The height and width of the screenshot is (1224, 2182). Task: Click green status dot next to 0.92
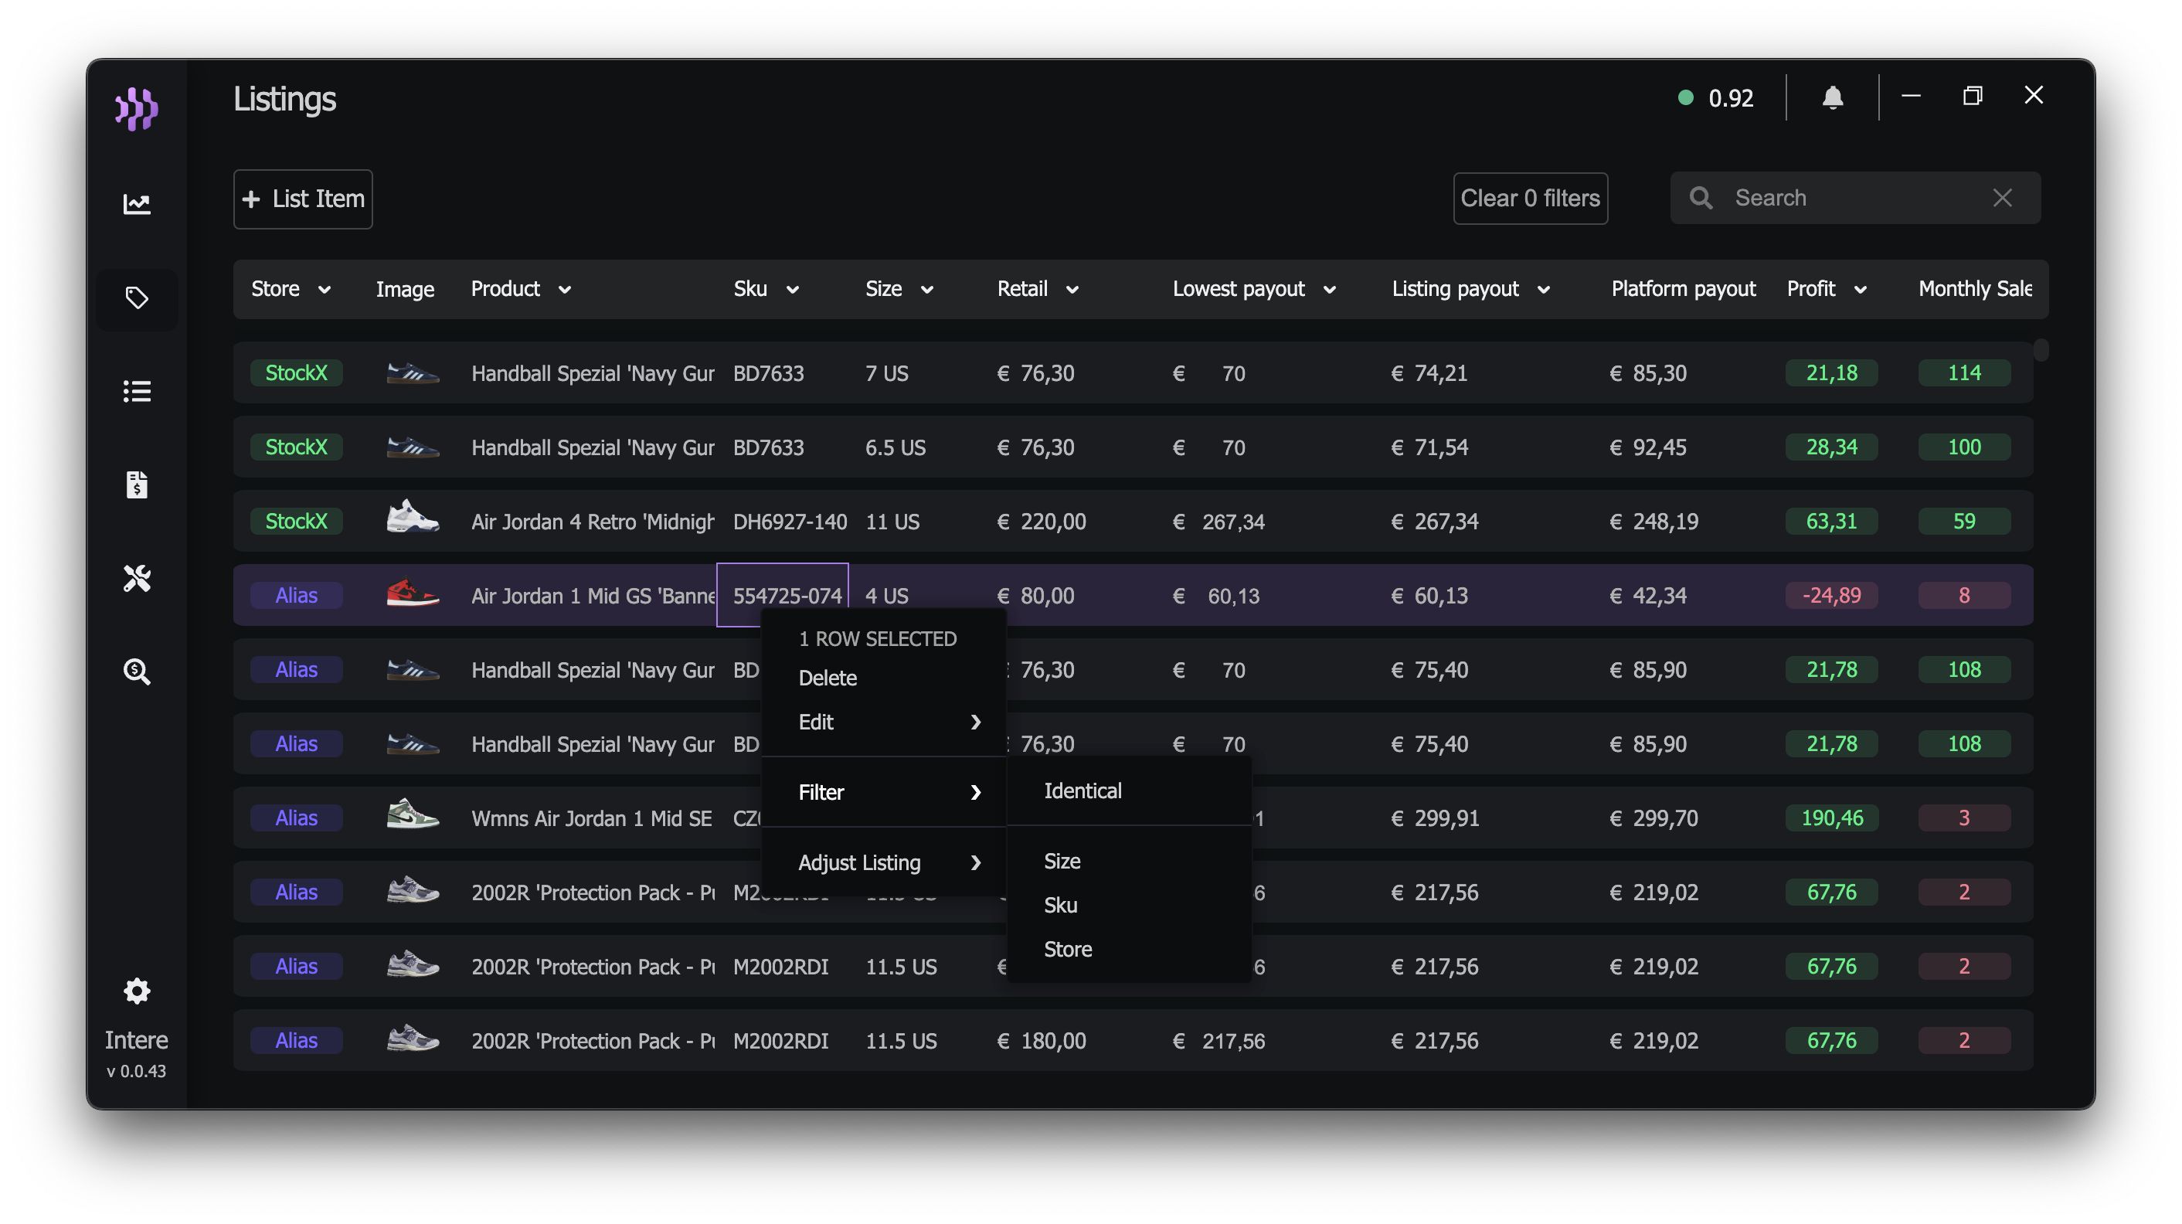1686,98
